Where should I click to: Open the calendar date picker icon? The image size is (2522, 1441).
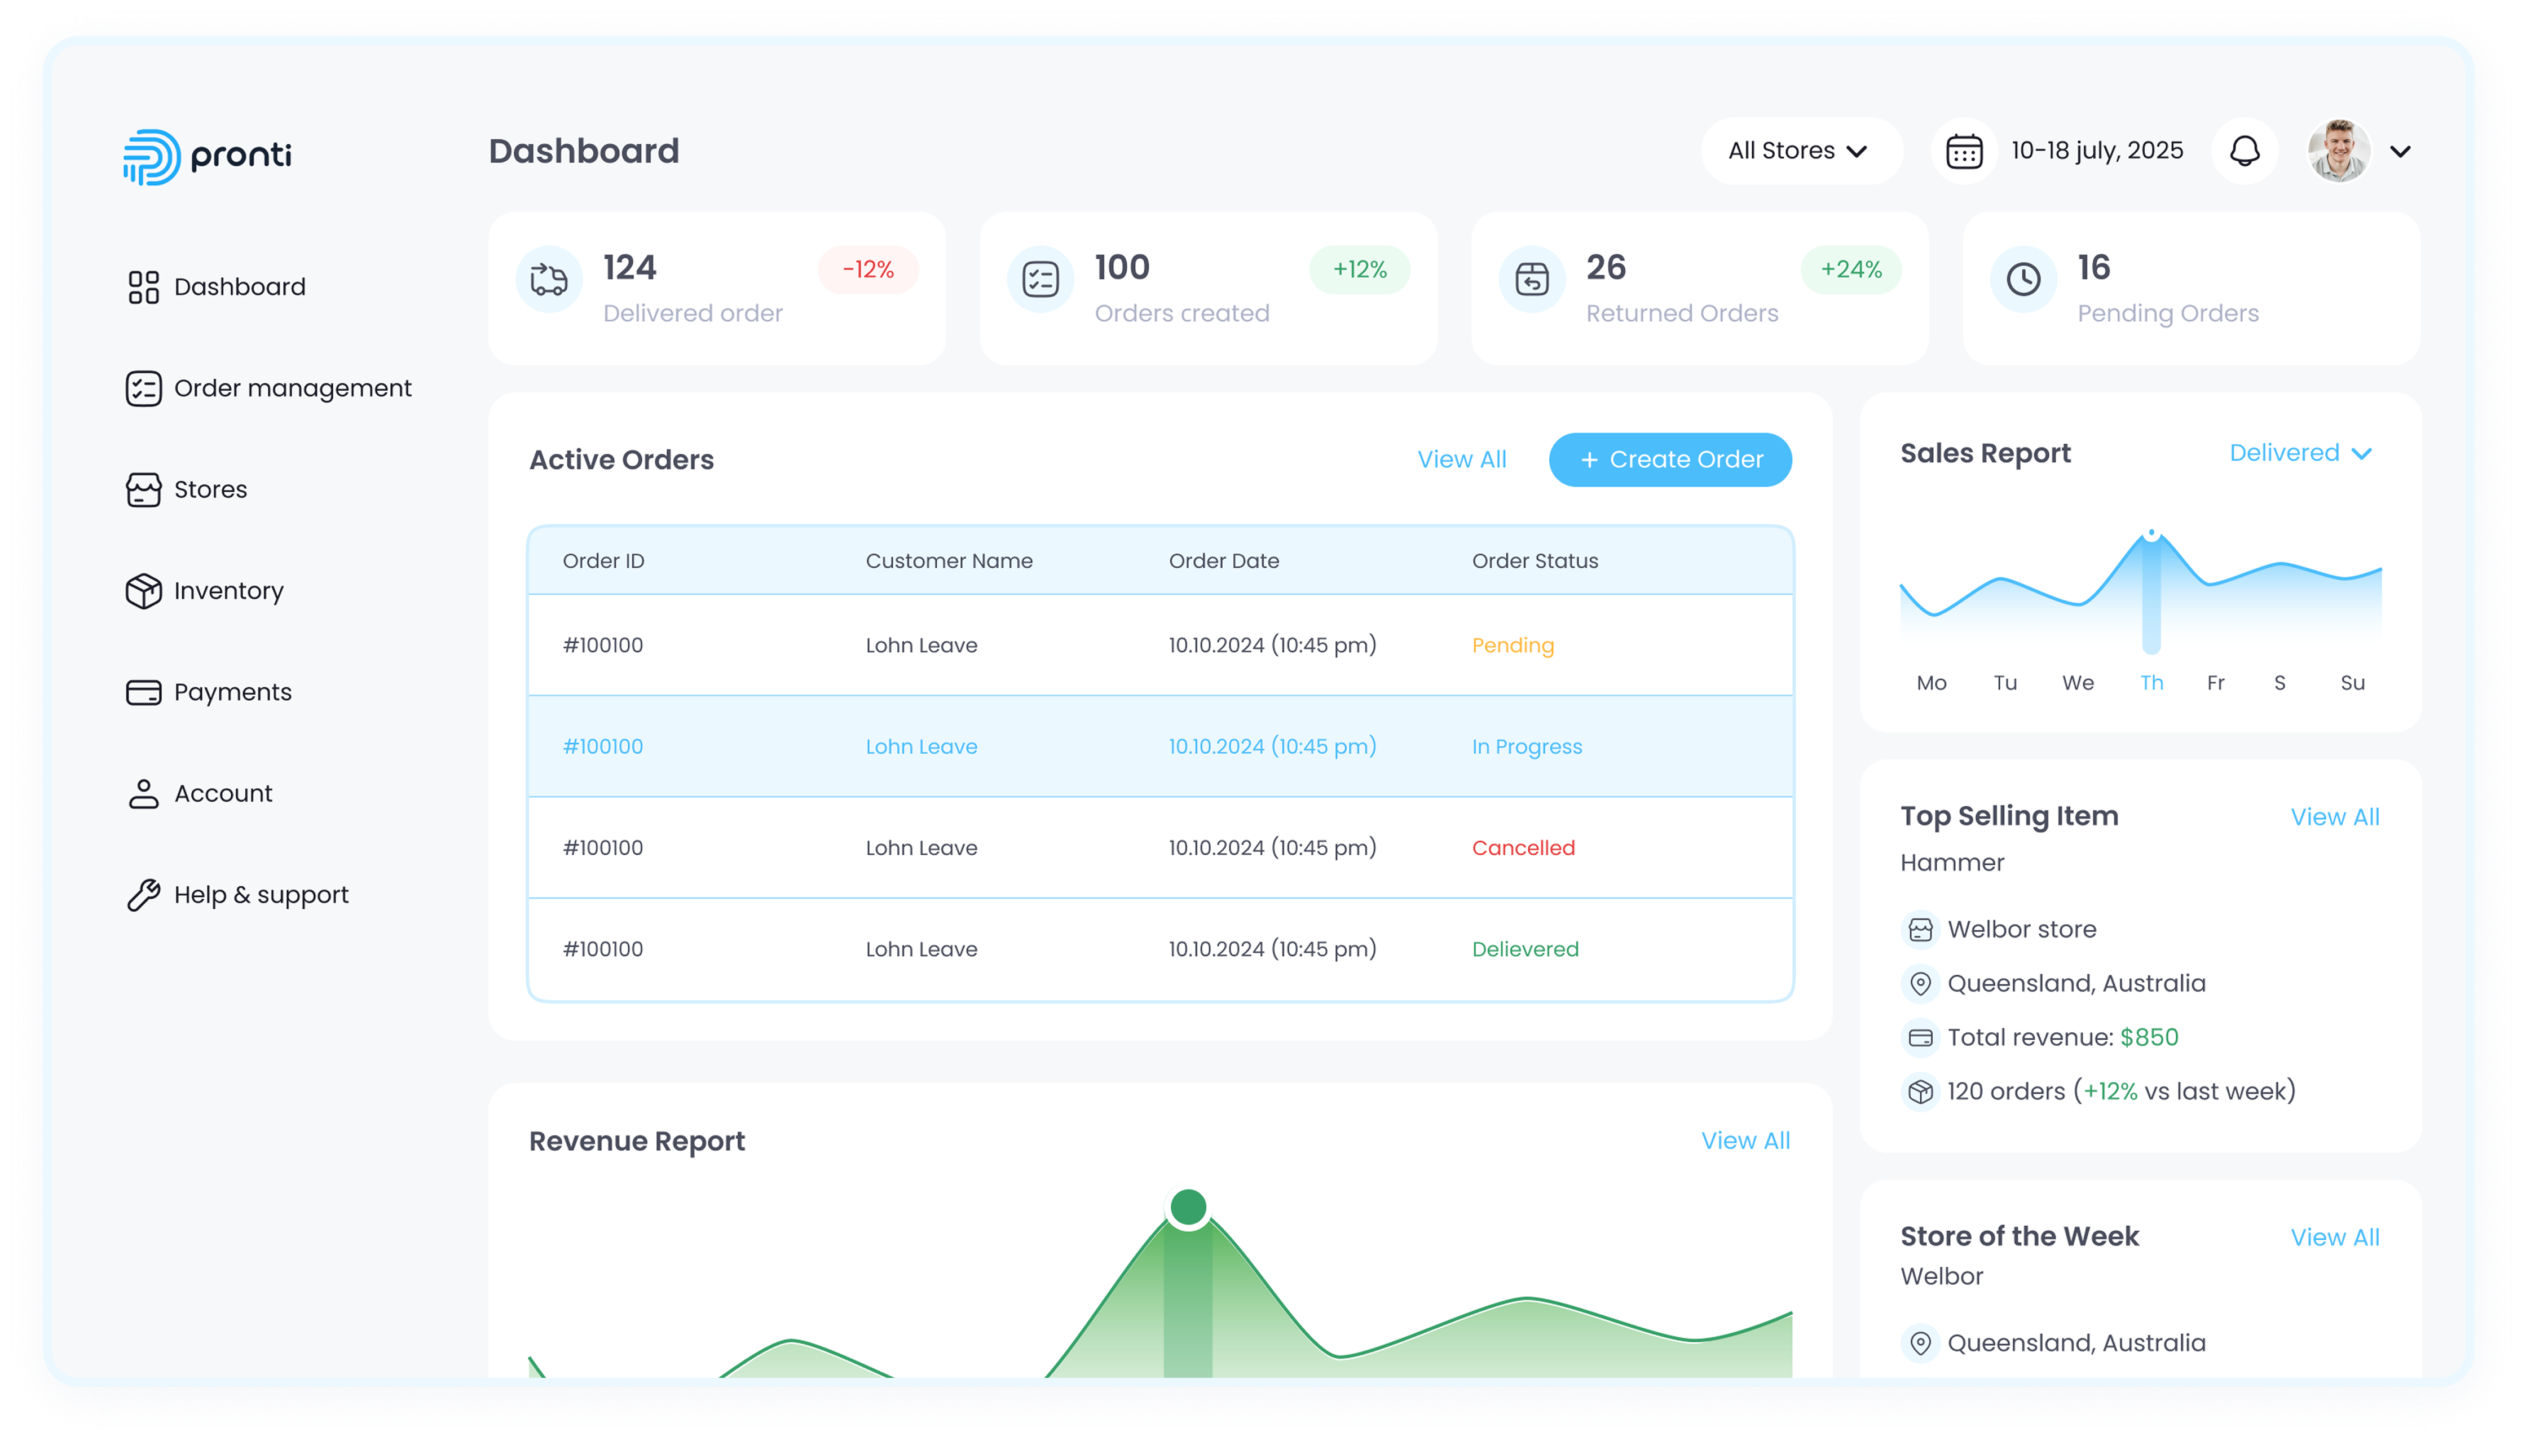click(1964, 152)
